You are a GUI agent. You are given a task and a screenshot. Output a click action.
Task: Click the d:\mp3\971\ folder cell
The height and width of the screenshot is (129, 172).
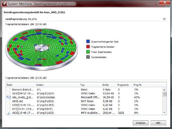point(45,109)
